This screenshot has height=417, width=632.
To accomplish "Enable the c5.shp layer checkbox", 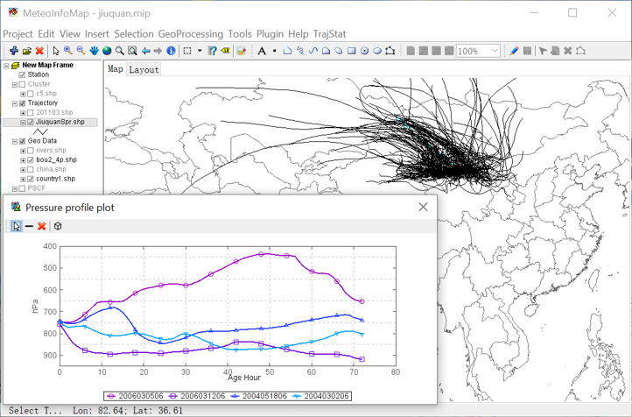I will pyautogui.click(x=31, y=94).
